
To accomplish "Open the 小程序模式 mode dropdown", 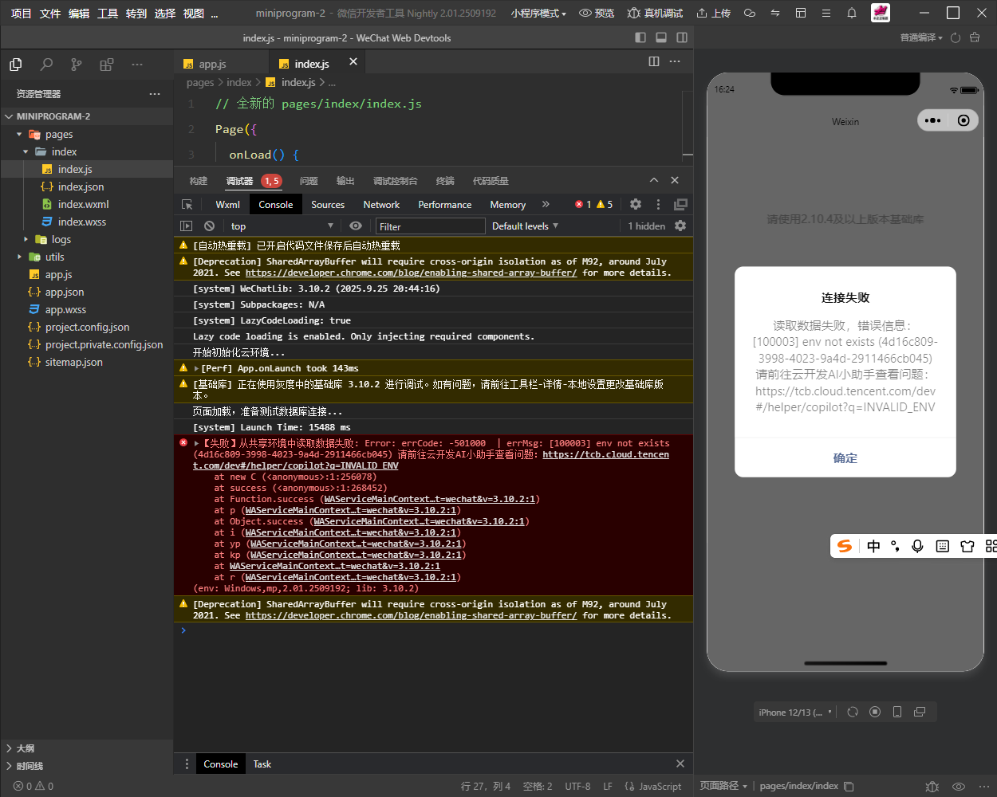I will [538, 14].
